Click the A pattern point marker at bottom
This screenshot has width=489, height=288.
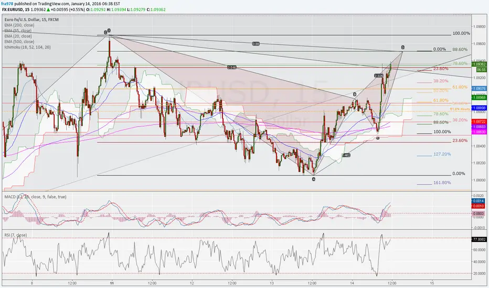click(x=314, y=179)
